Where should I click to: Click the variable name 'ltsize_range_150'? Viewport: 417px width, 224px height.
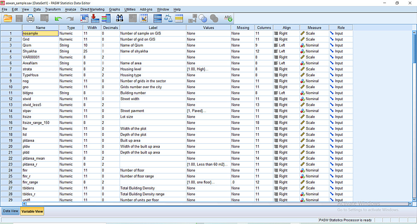[x=36, y=123]
